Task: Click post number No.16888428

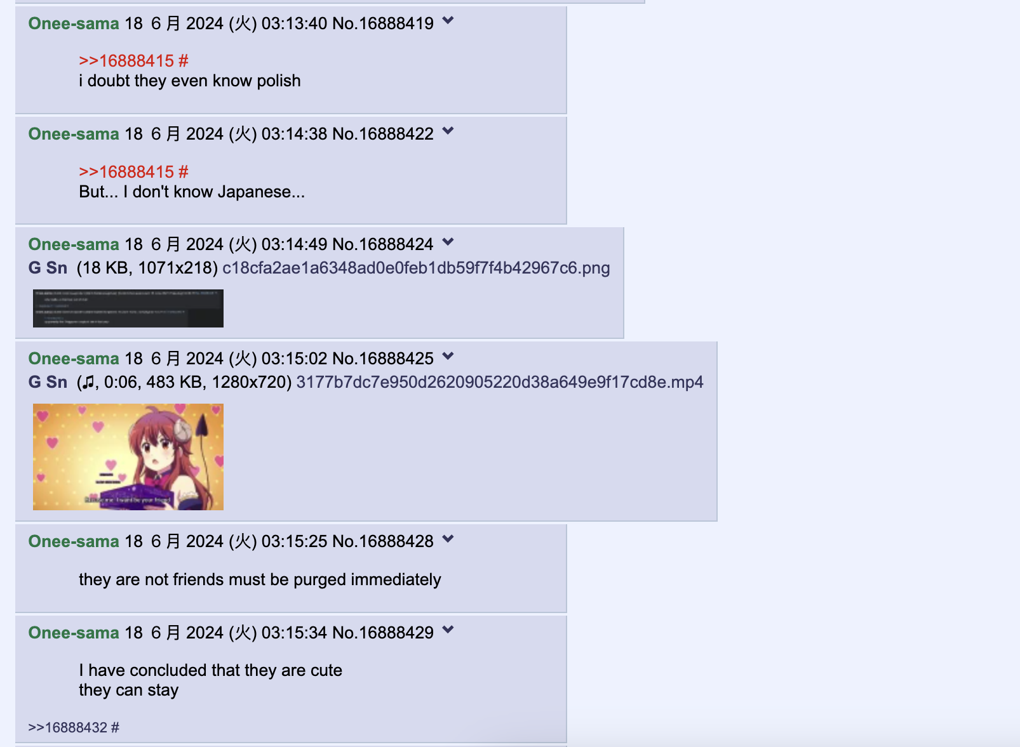Action: (383, 541)
